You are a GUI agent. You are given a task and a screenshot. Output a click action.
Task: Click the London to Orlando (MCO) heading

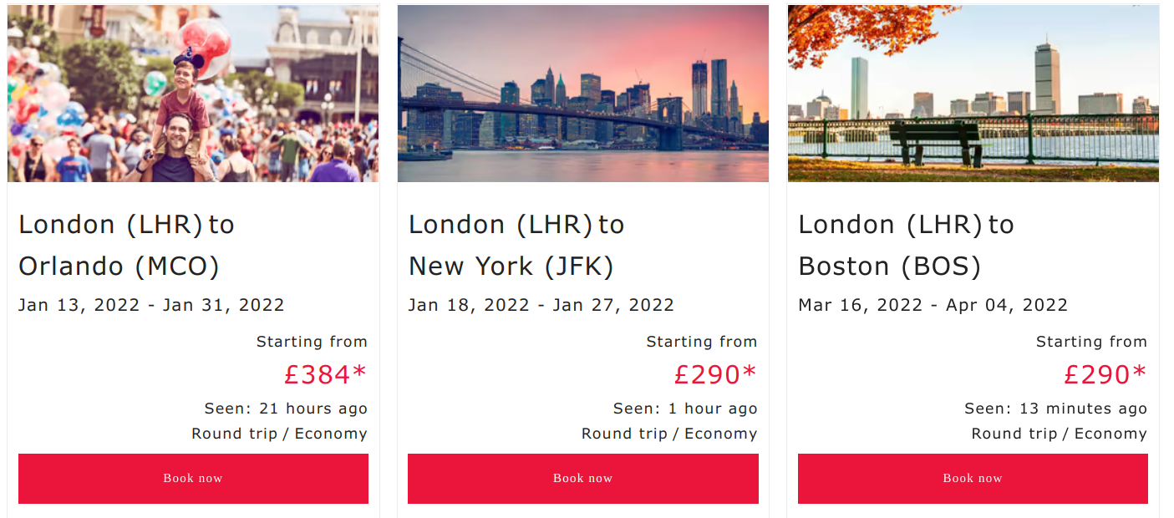click(126, 245)
